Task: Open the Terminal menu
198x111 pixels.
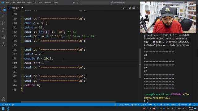Action: tap(48, 3)
